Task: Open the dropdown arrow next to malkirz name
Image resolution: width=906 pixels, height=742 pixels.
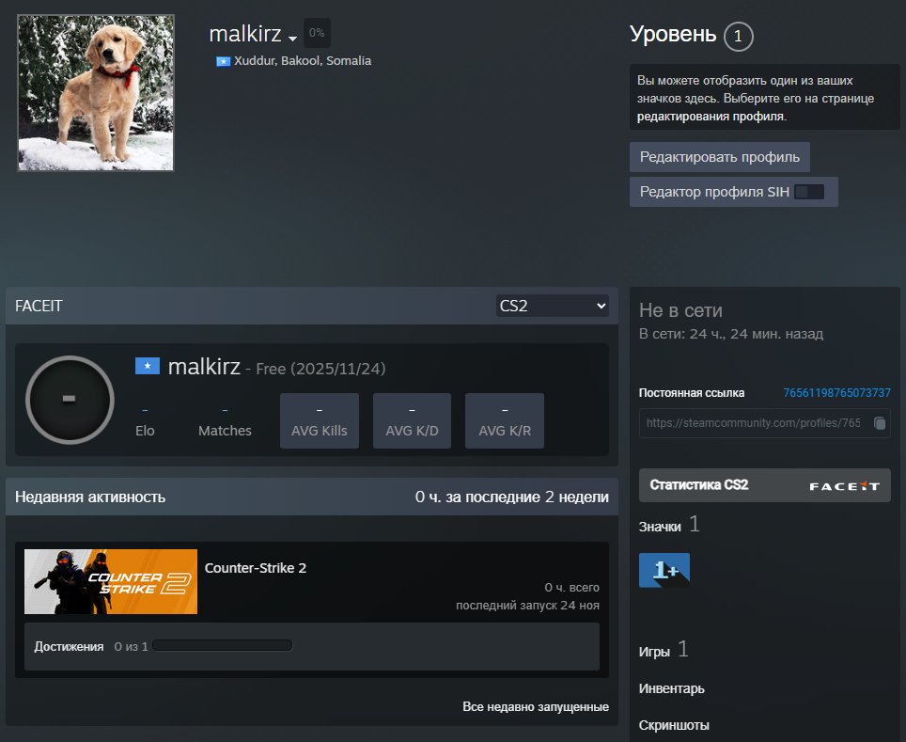Action: click(x=291, y=38)
